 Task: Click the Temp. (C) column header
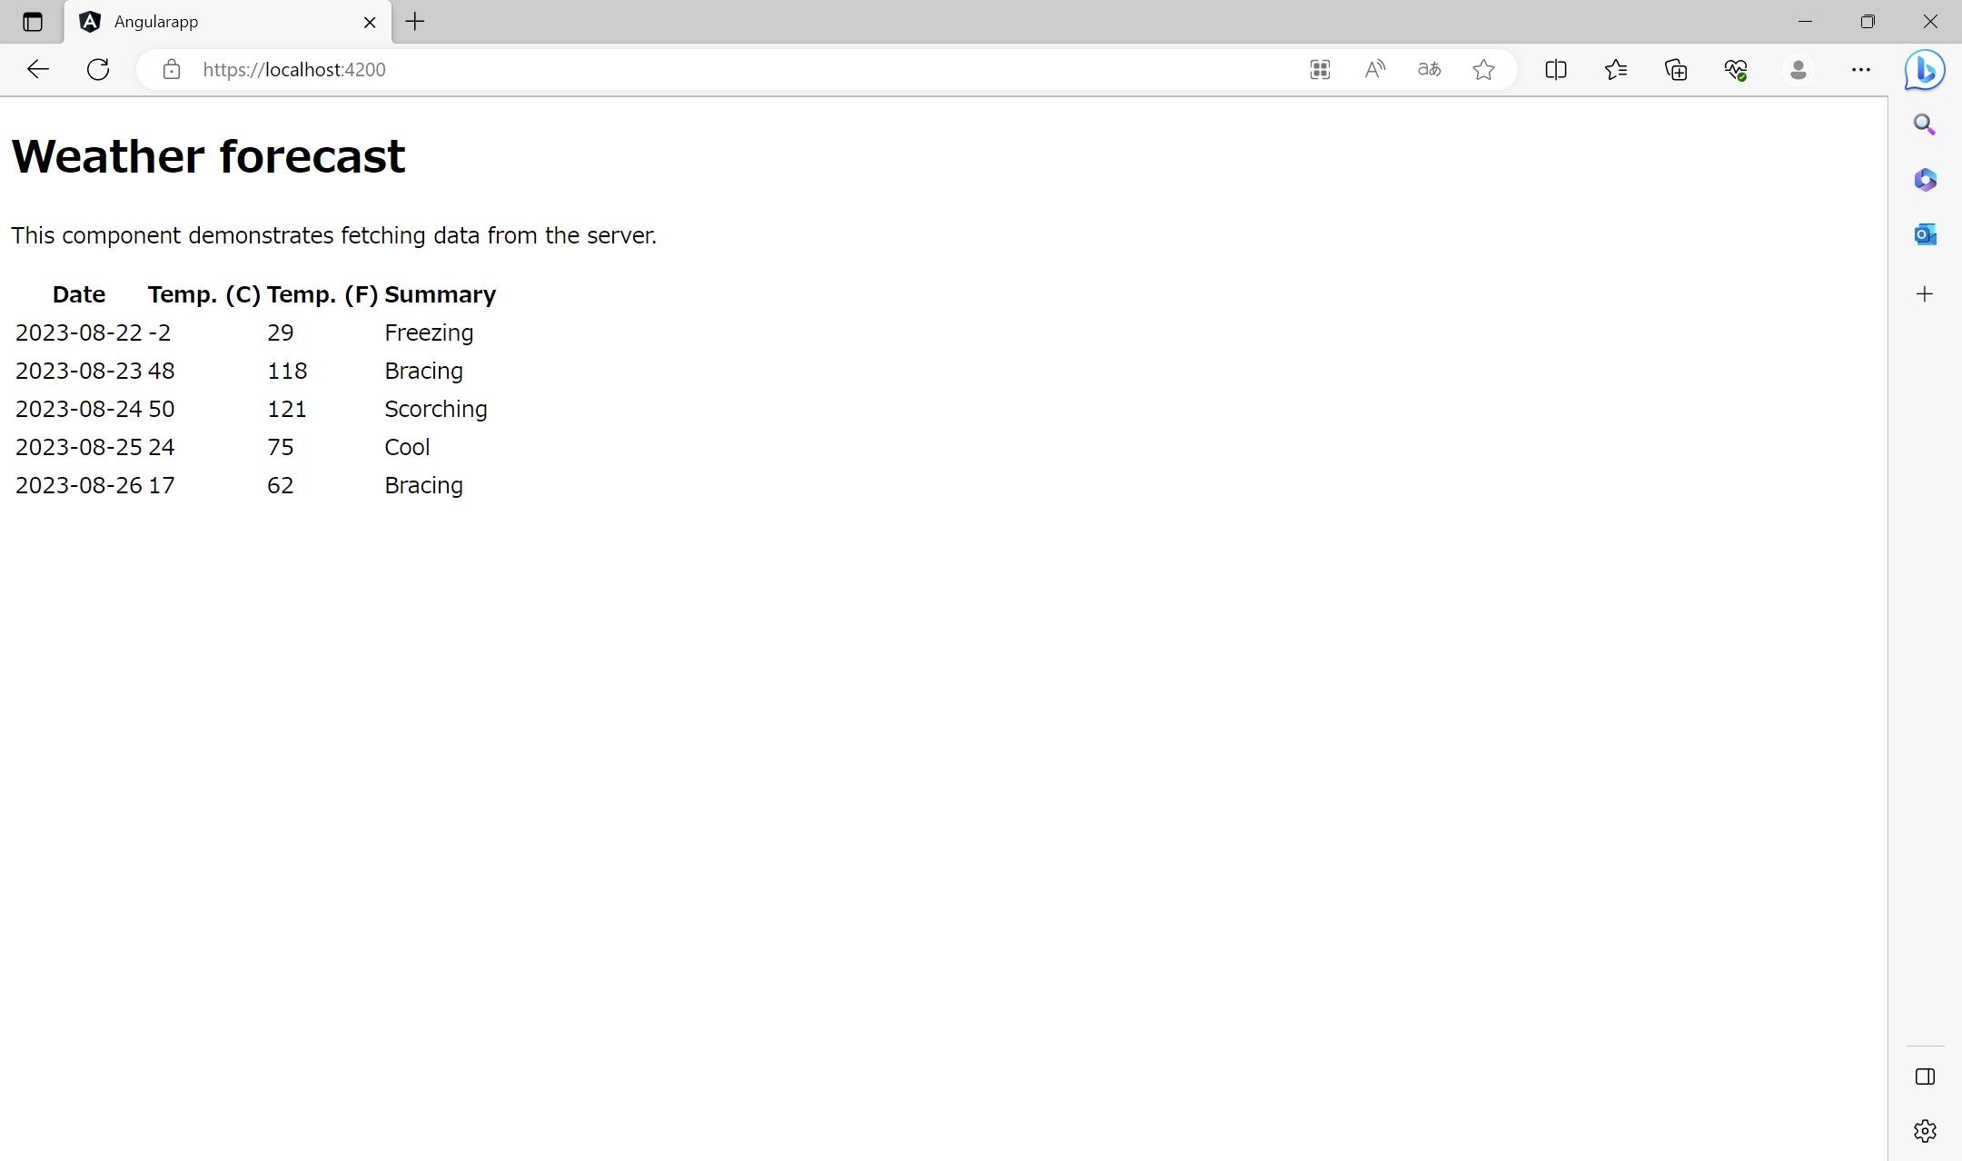[204, 294]
